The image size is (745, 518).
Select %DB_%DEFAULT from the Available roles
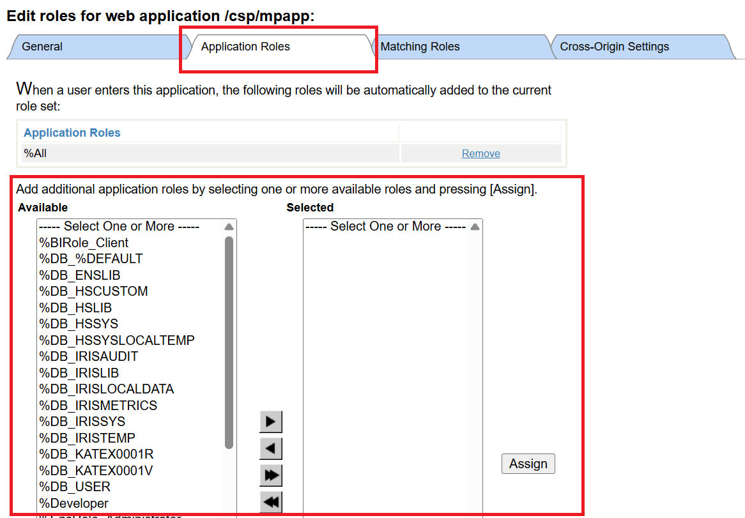[x=91, y=259]
